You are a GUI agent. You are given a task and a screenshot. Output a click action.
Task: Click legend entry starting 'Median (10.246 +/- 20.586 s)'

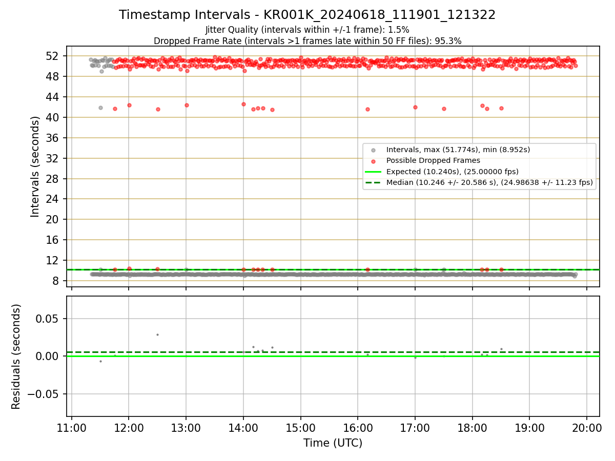[489, 182]
